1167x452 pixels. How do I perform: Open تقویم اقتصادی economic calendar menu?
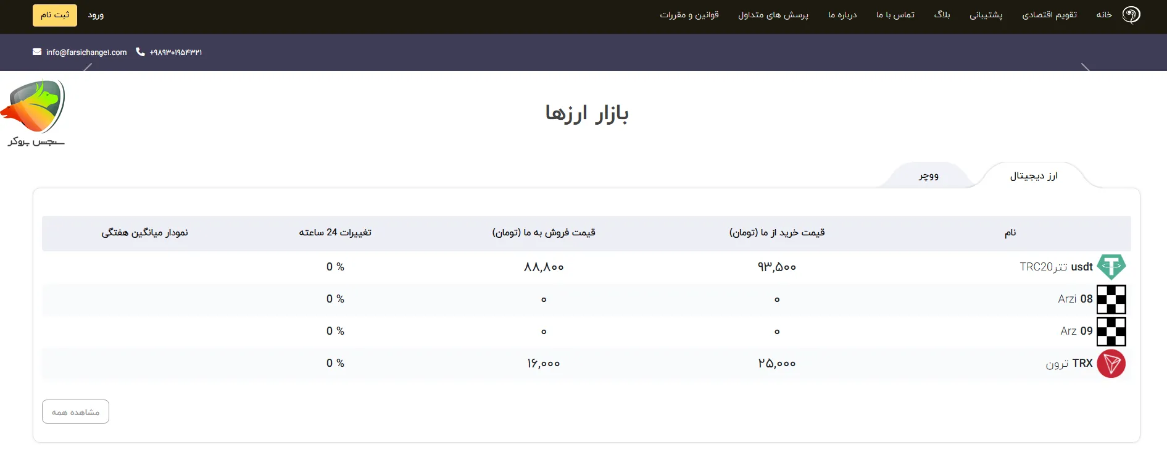1049,15
